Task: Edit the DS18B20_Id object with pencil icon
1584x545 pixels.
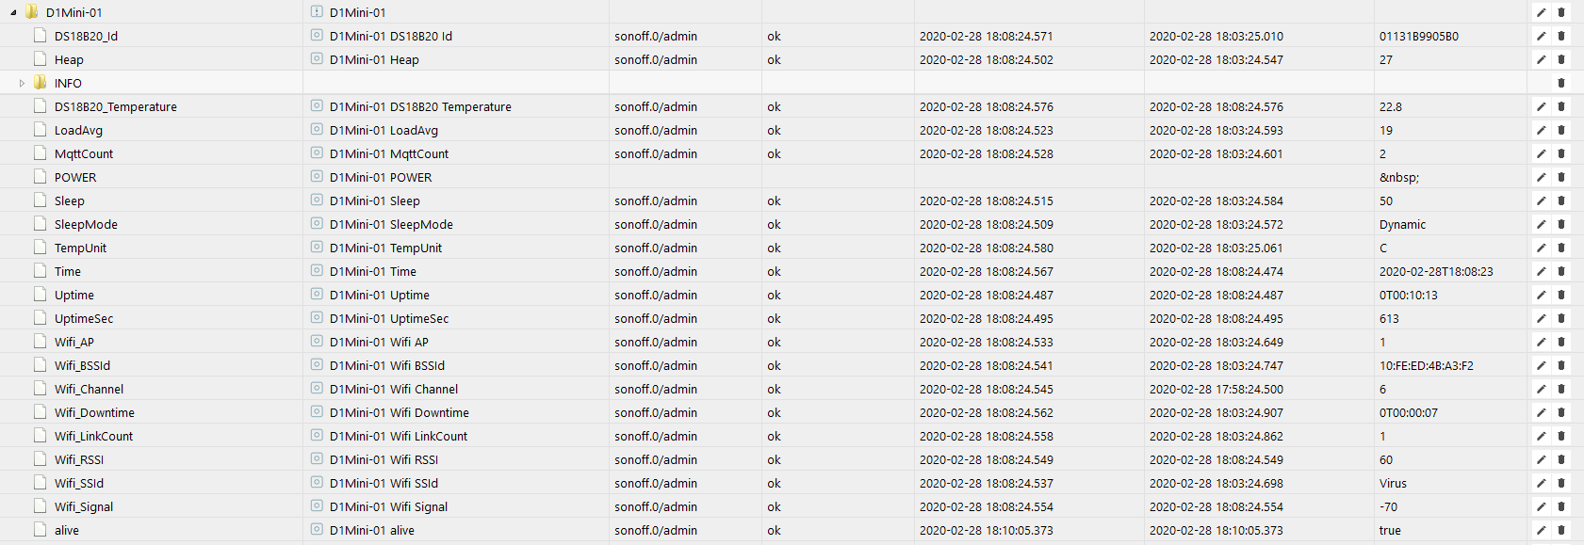Action: coord(1541,36)
